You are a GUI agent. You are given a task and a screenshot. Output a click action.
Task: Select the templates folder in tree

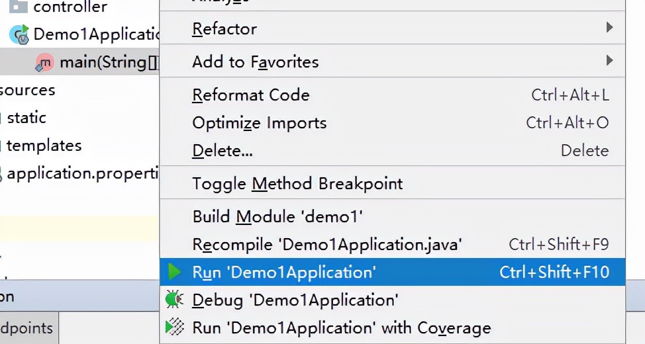pyautogui.click(x=44, y=146)
